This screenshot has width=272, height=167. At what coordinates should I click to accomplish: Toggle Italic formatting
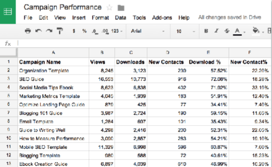[216, 31]
